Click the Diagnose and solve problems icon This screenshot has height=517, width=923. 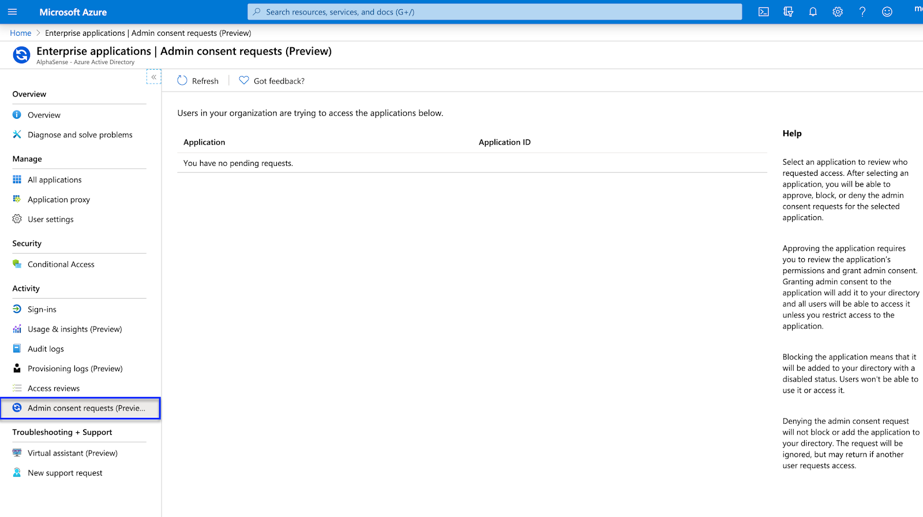tap(17, 134)
